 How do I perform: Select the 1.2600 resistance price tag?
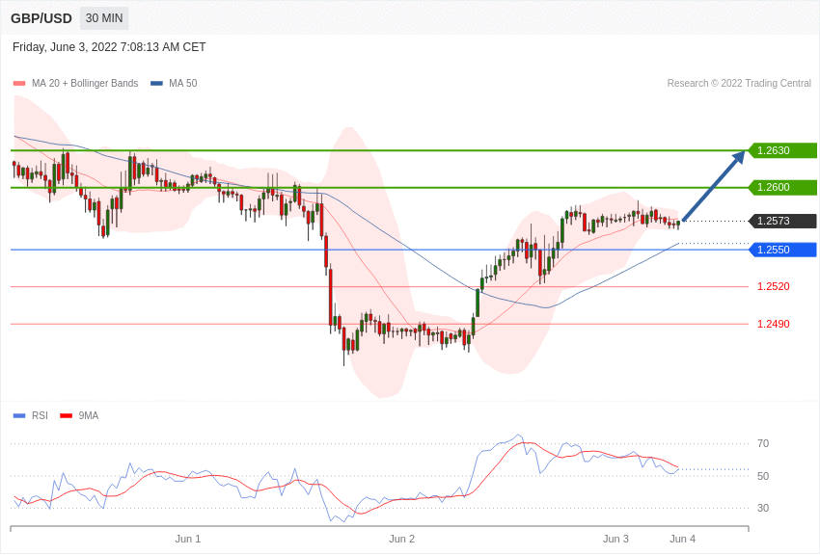(x=783, y=187)
